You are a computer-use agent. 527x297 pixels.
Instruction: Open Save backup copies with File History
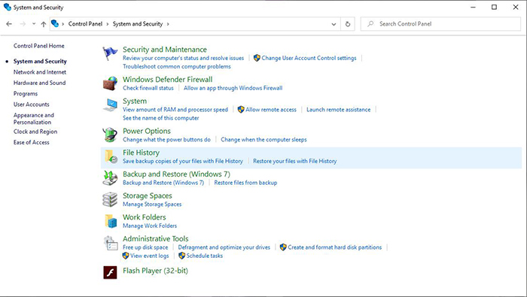(183, 161)
